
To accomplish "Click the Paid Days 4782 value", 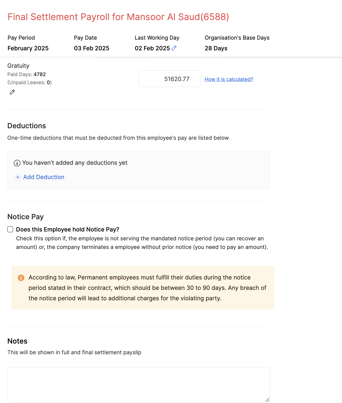I will [x=40, y=74].
